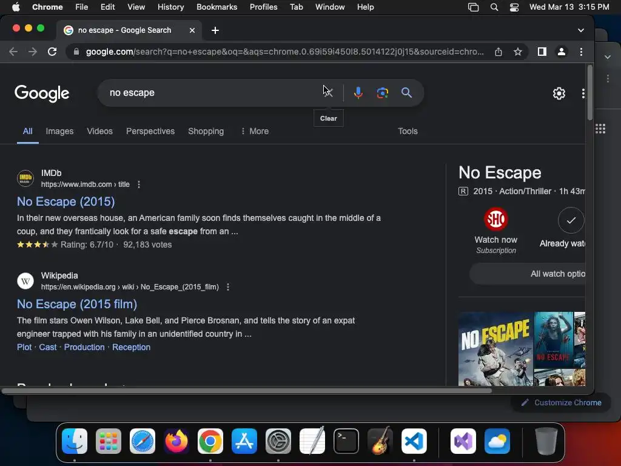Click the address bar URL

click(x=285, y=52)
